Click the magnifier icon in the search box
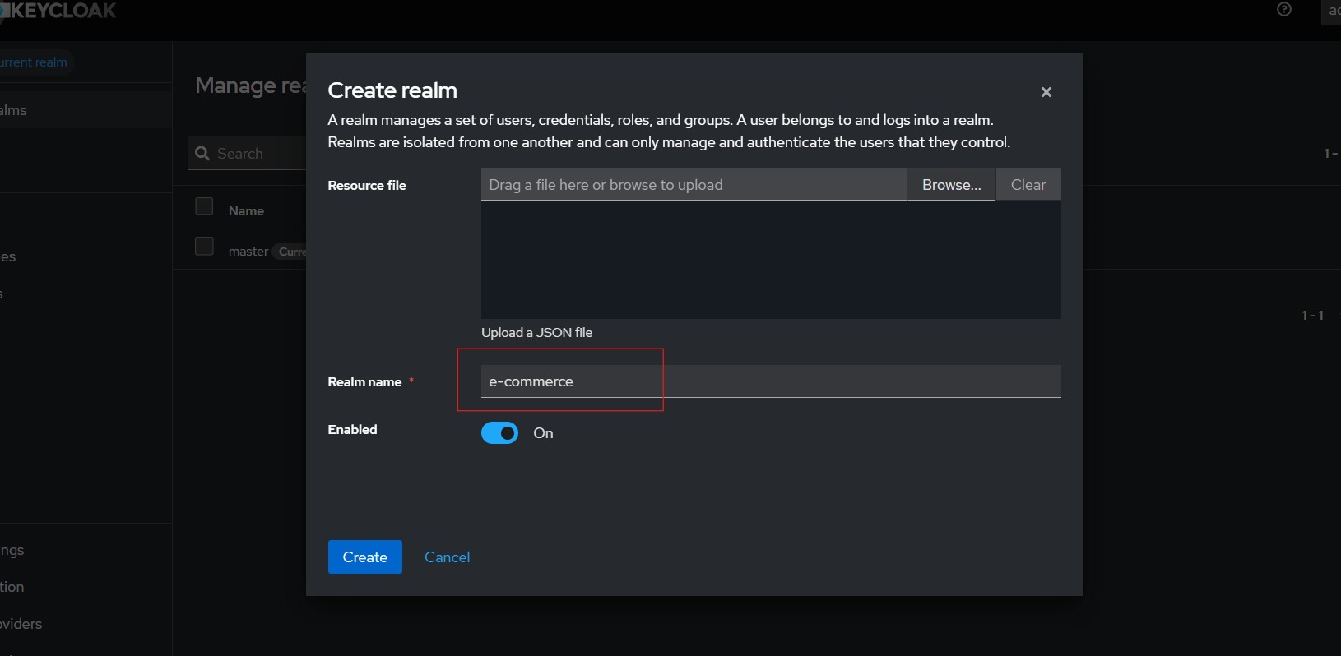Image resolution: width=1341 pixels, height=656 pixels. [x=202, y=154]
